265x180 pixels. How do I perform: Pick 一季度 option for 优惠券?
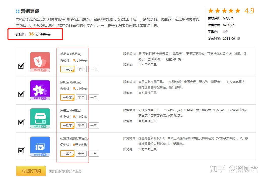click(x=67, y=154)
